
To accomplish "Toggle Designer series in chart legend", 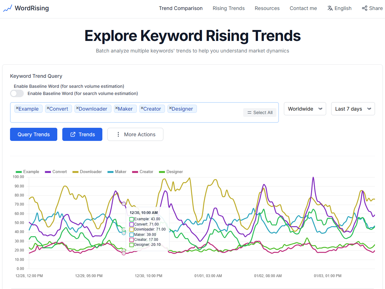I will click(171, 172).
